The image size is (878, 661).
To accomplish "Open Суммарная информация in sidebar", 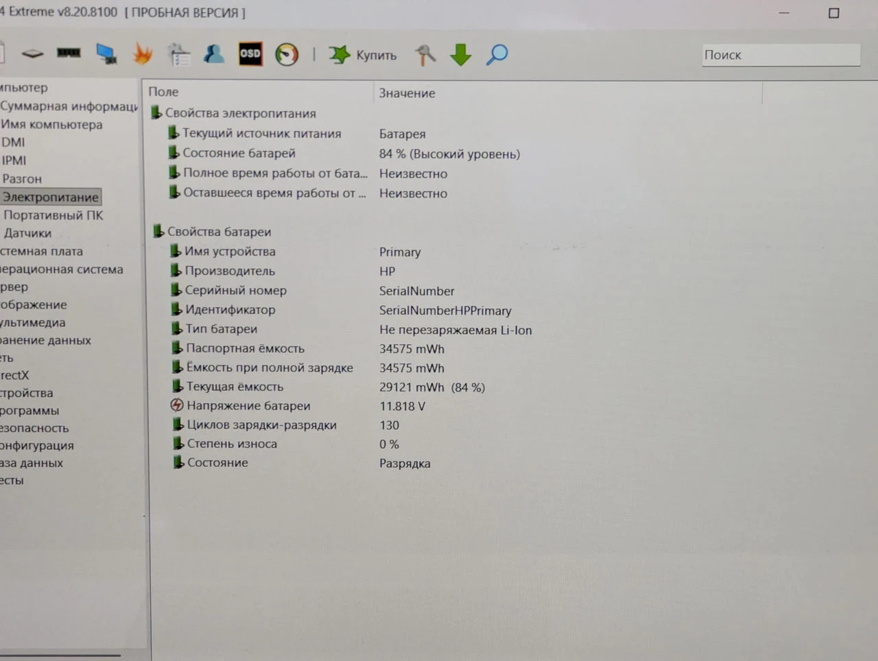I will [x=69, y=106].
